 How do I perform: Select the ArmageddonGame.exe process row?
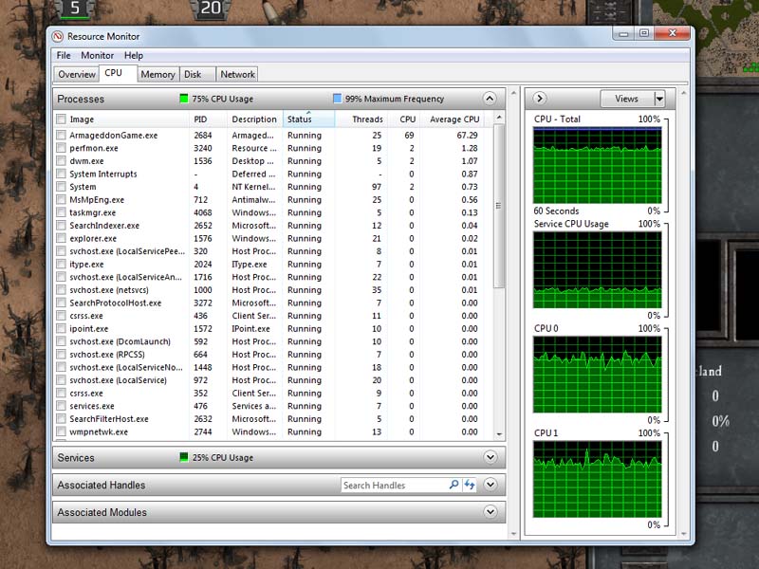point(273,135)
